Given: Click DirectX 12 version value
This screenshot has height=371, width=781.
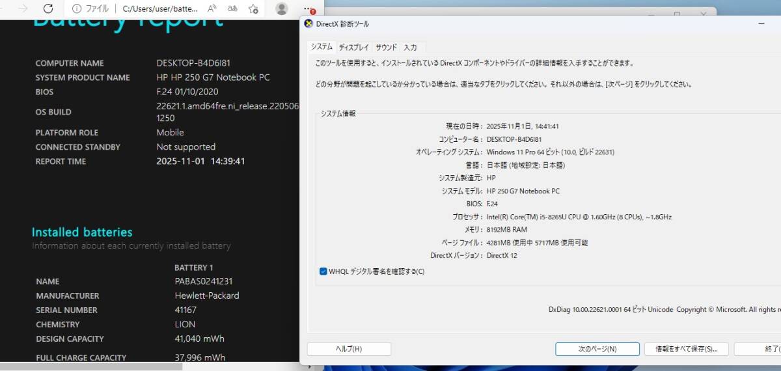Looking at the screenshot, I should [x=502, y=256].
